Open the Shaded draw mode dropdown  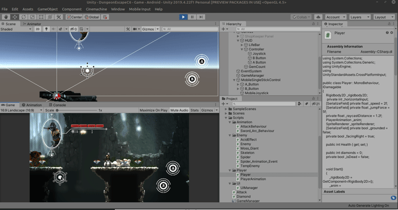tap(16, 29)
